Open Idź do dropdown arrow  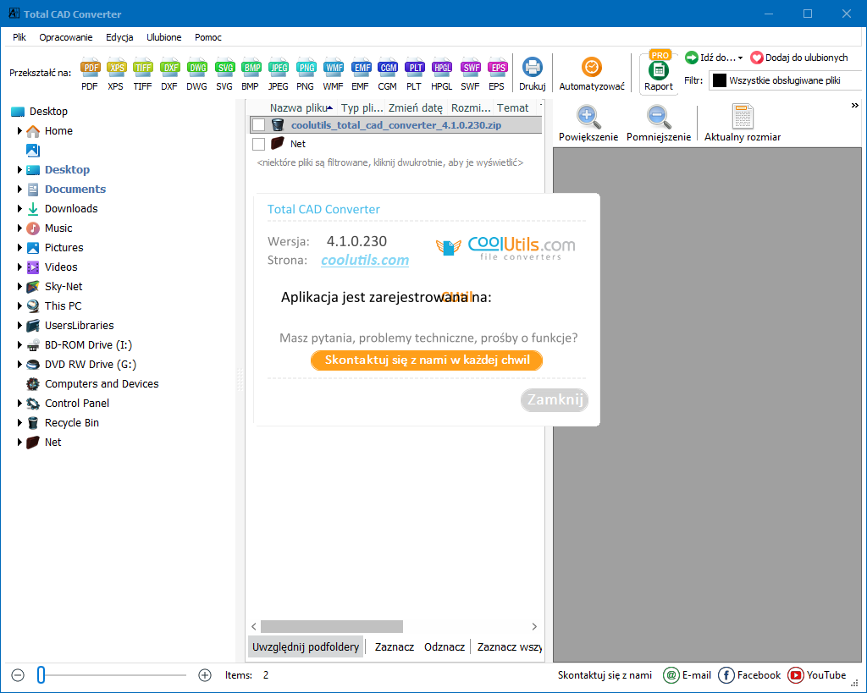click(x=740, y=58)
